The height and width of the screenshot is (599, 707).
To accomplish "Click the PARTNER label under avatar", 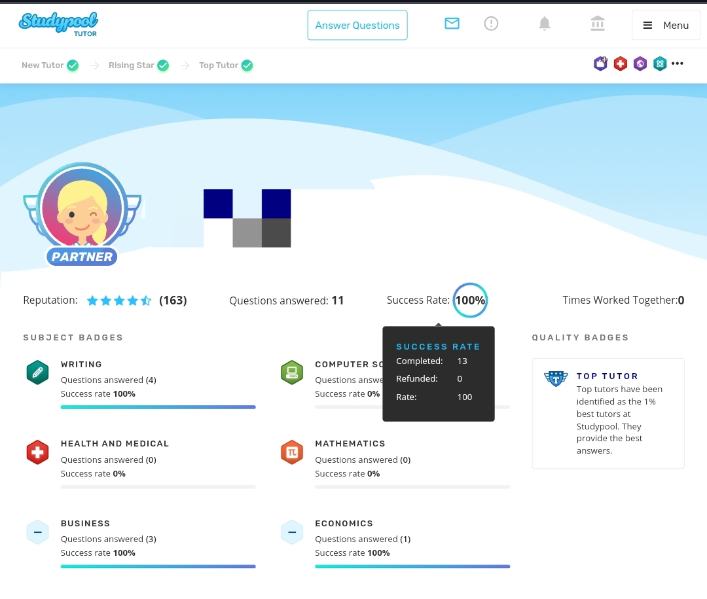I will pyautogui.click(x=82, y=257).
